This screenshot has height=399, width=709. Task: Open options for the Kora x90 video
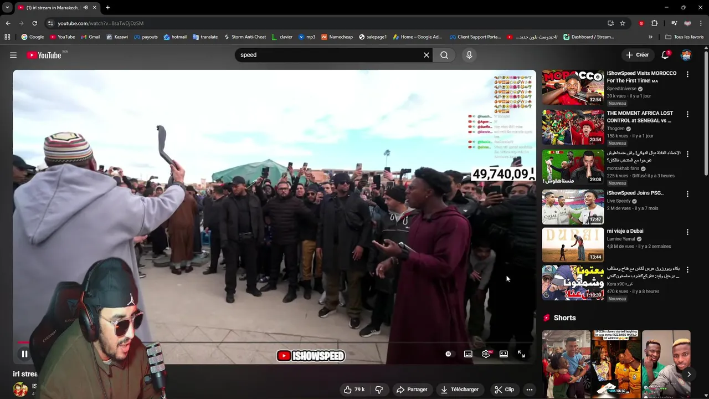tap(687, 270)
